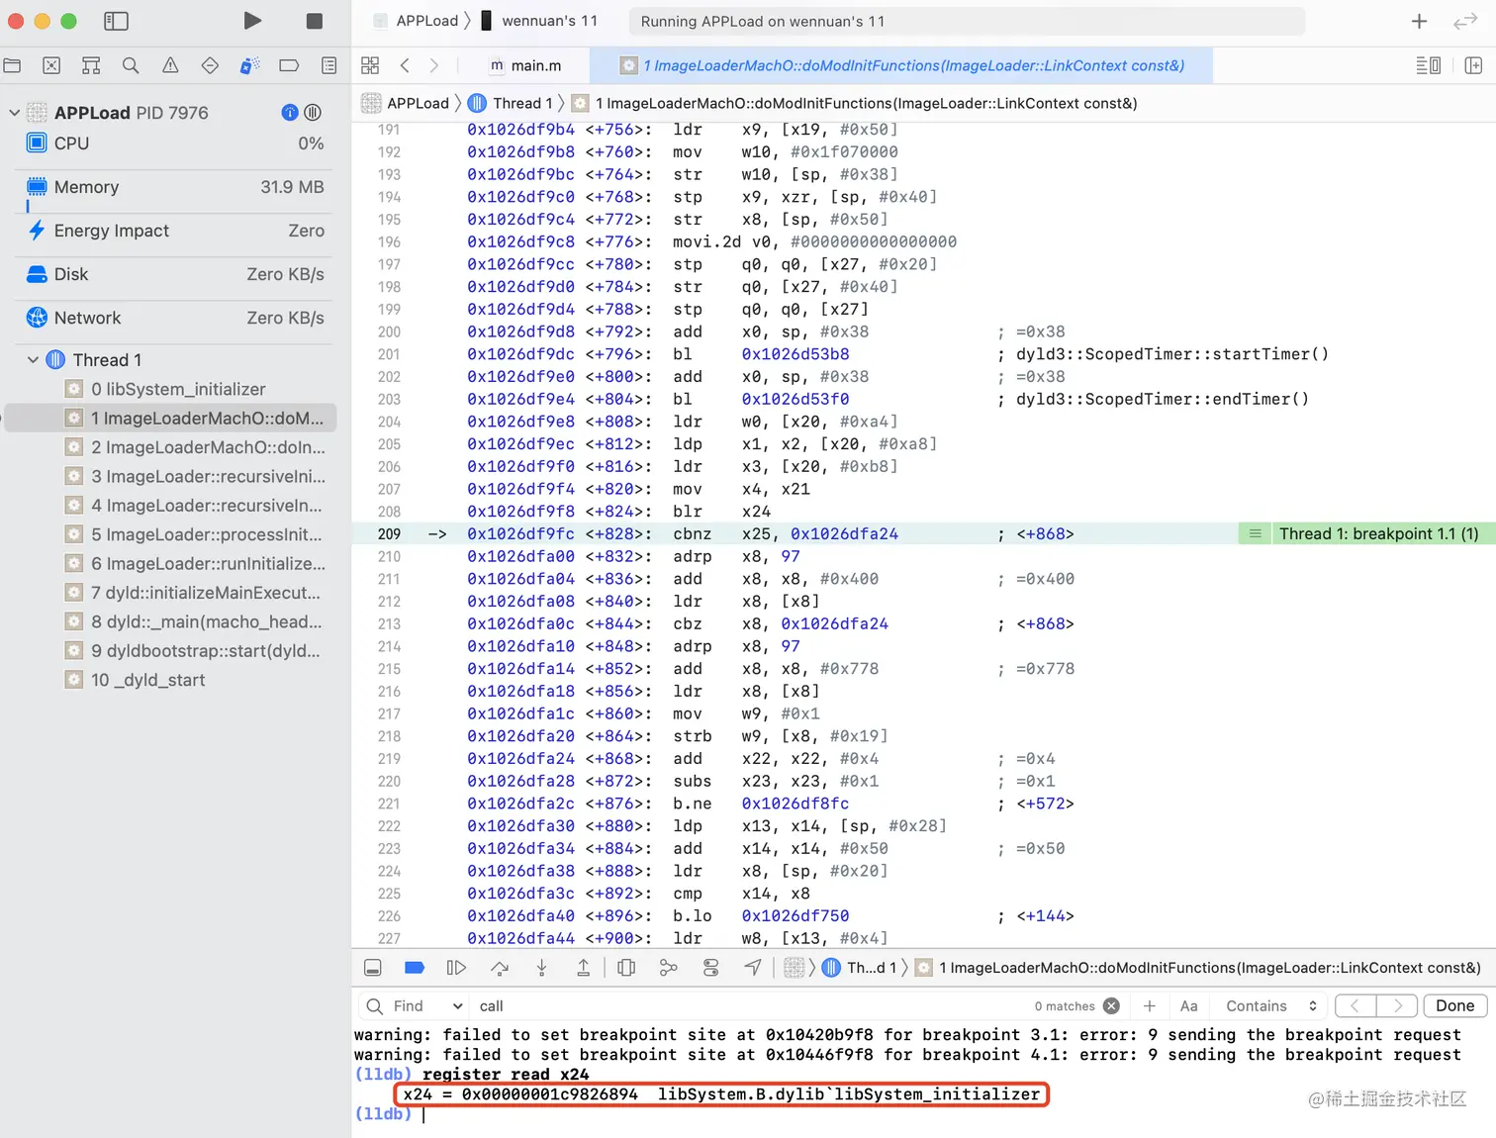Toggle the navigator sidebar button

point(116,21)
